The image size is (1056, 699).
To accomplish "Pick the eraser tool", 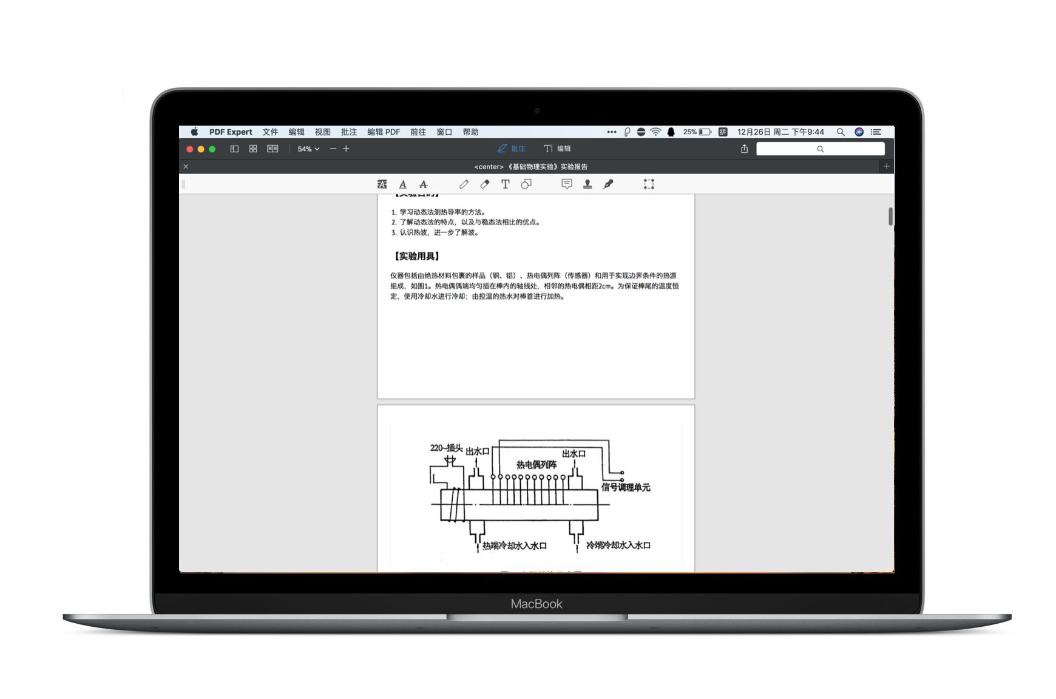I will coord(484,184).
